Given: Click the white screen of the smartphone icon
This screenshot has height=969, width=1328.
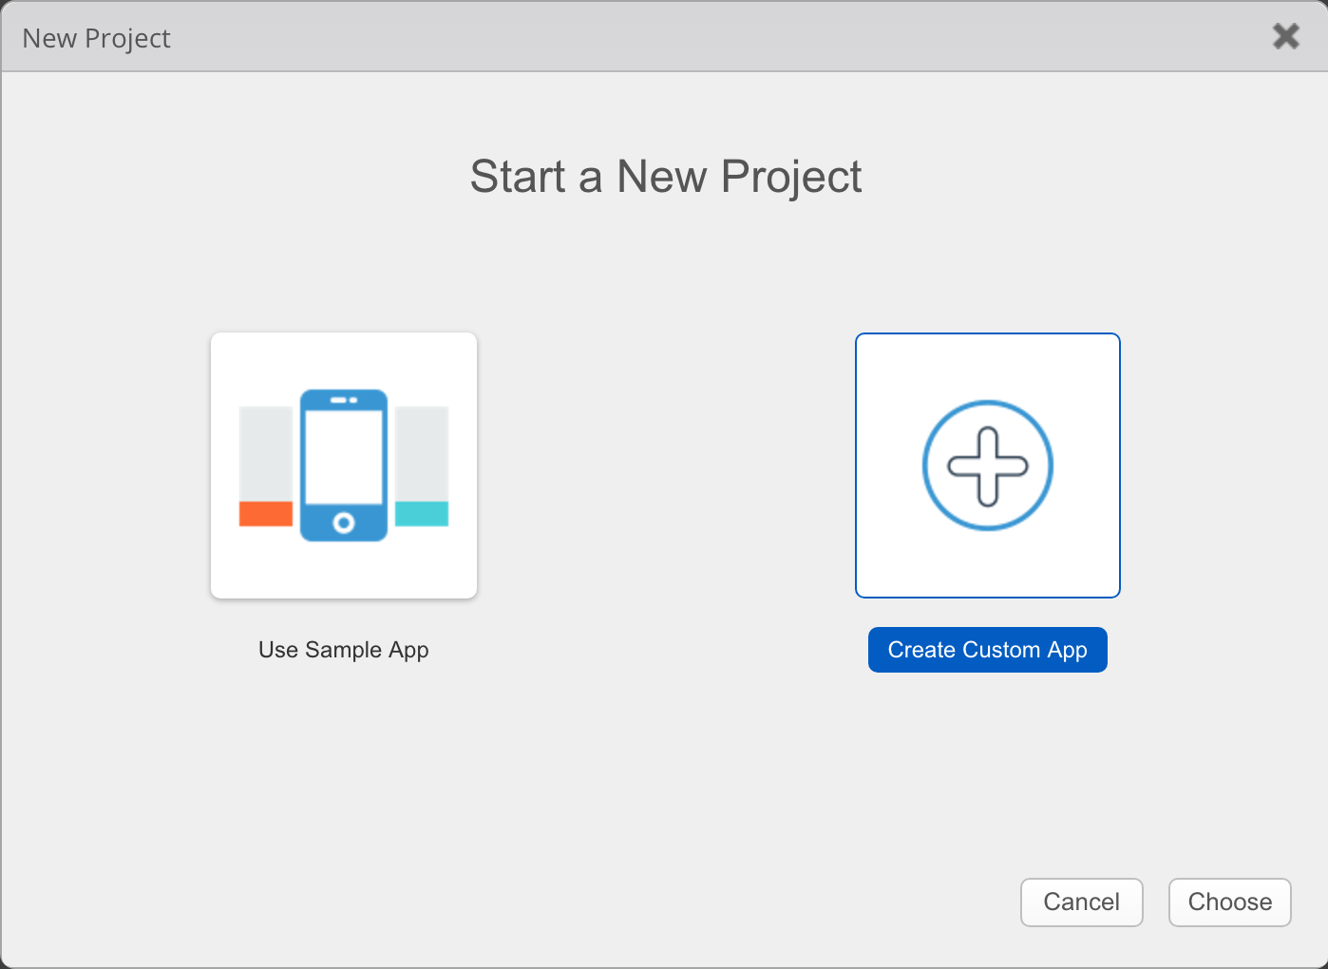Looking at the screenshot, I should (344, 457).
